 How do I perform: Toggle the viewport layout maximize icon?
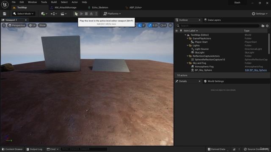click(170, 25)
